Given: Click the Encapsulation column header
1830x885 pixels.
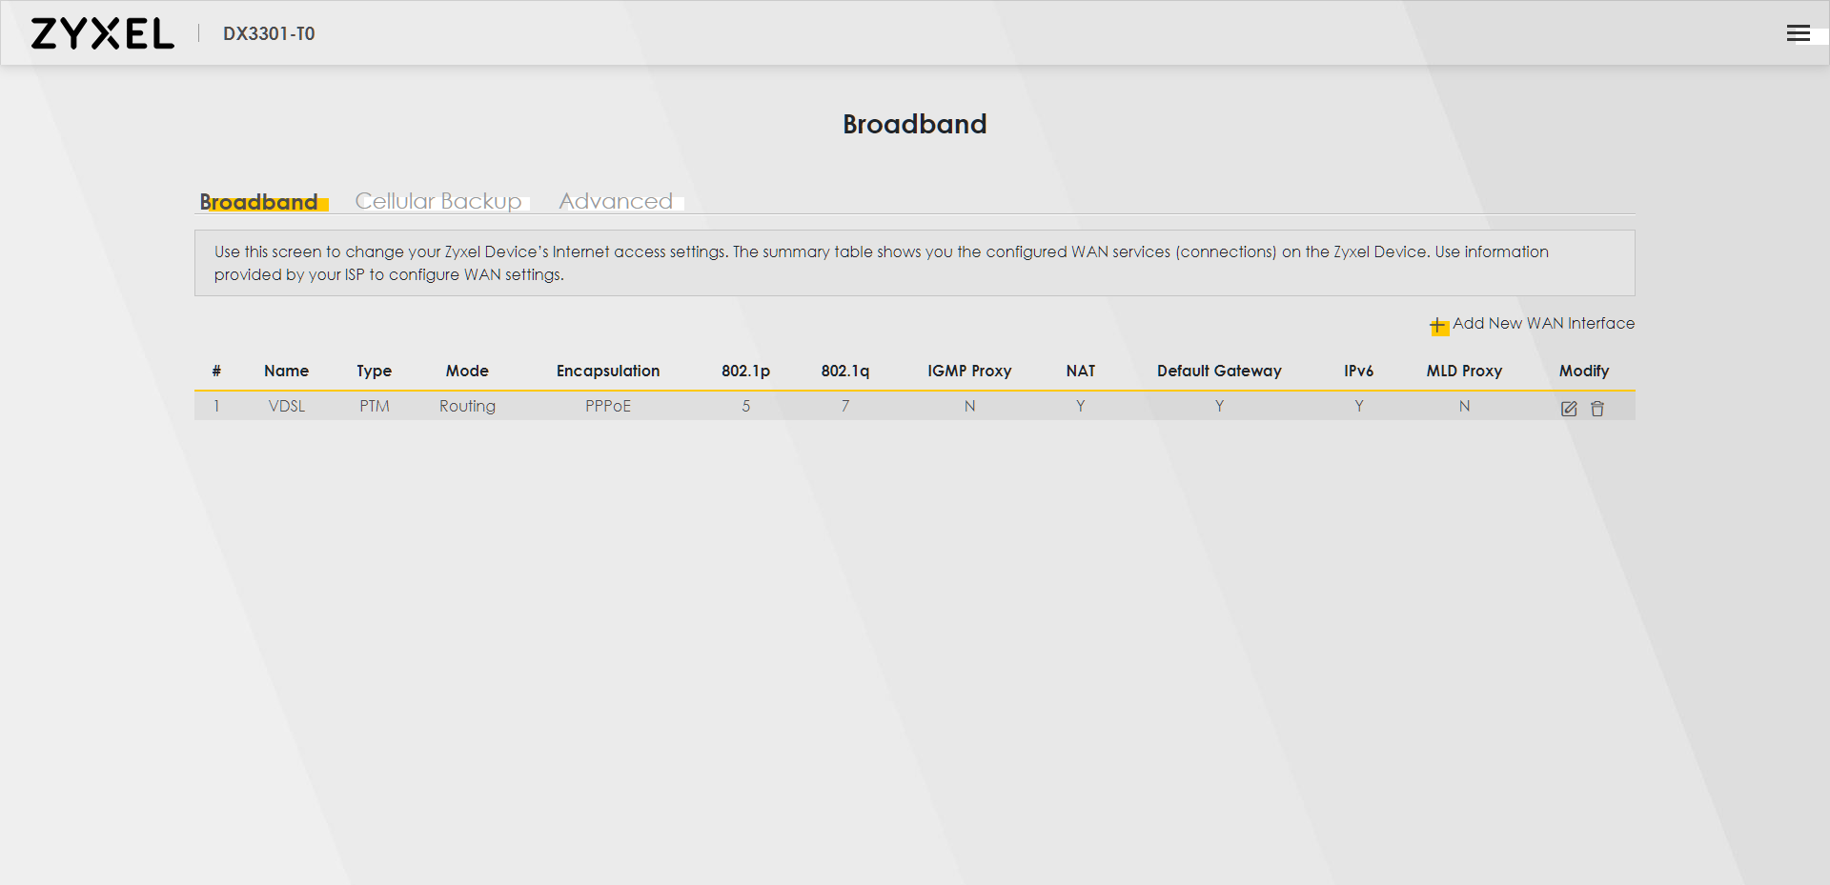Looking at the screenshot, I should (608, 371).
